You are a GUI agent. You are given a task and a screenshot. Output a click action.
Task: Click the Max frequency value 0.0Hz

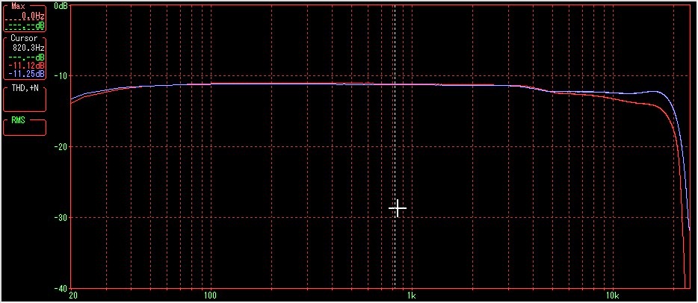[33, 15]
